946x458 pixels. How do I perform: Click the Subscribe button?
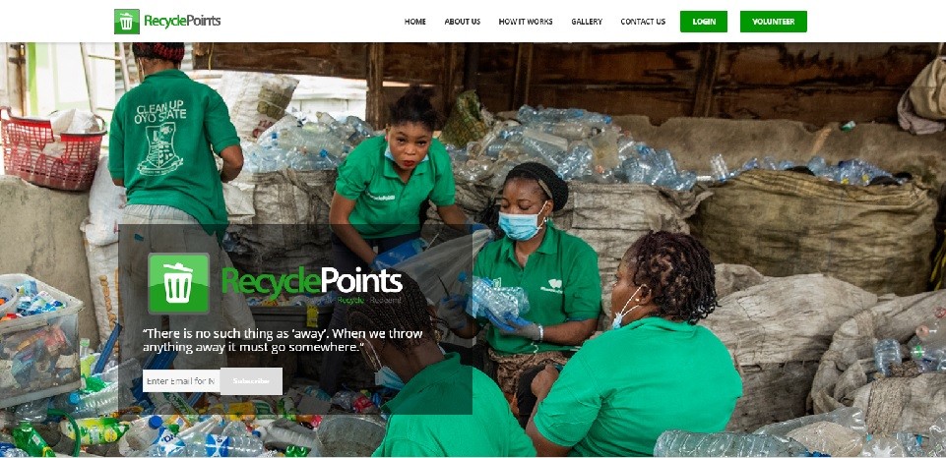click(x=251, y=381)
